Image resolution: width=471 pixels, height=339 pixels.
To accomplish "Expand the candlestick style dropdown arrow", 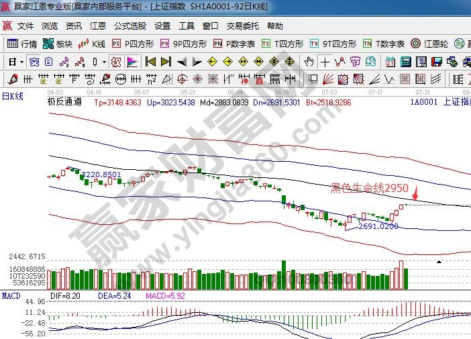I will [103, 62].
